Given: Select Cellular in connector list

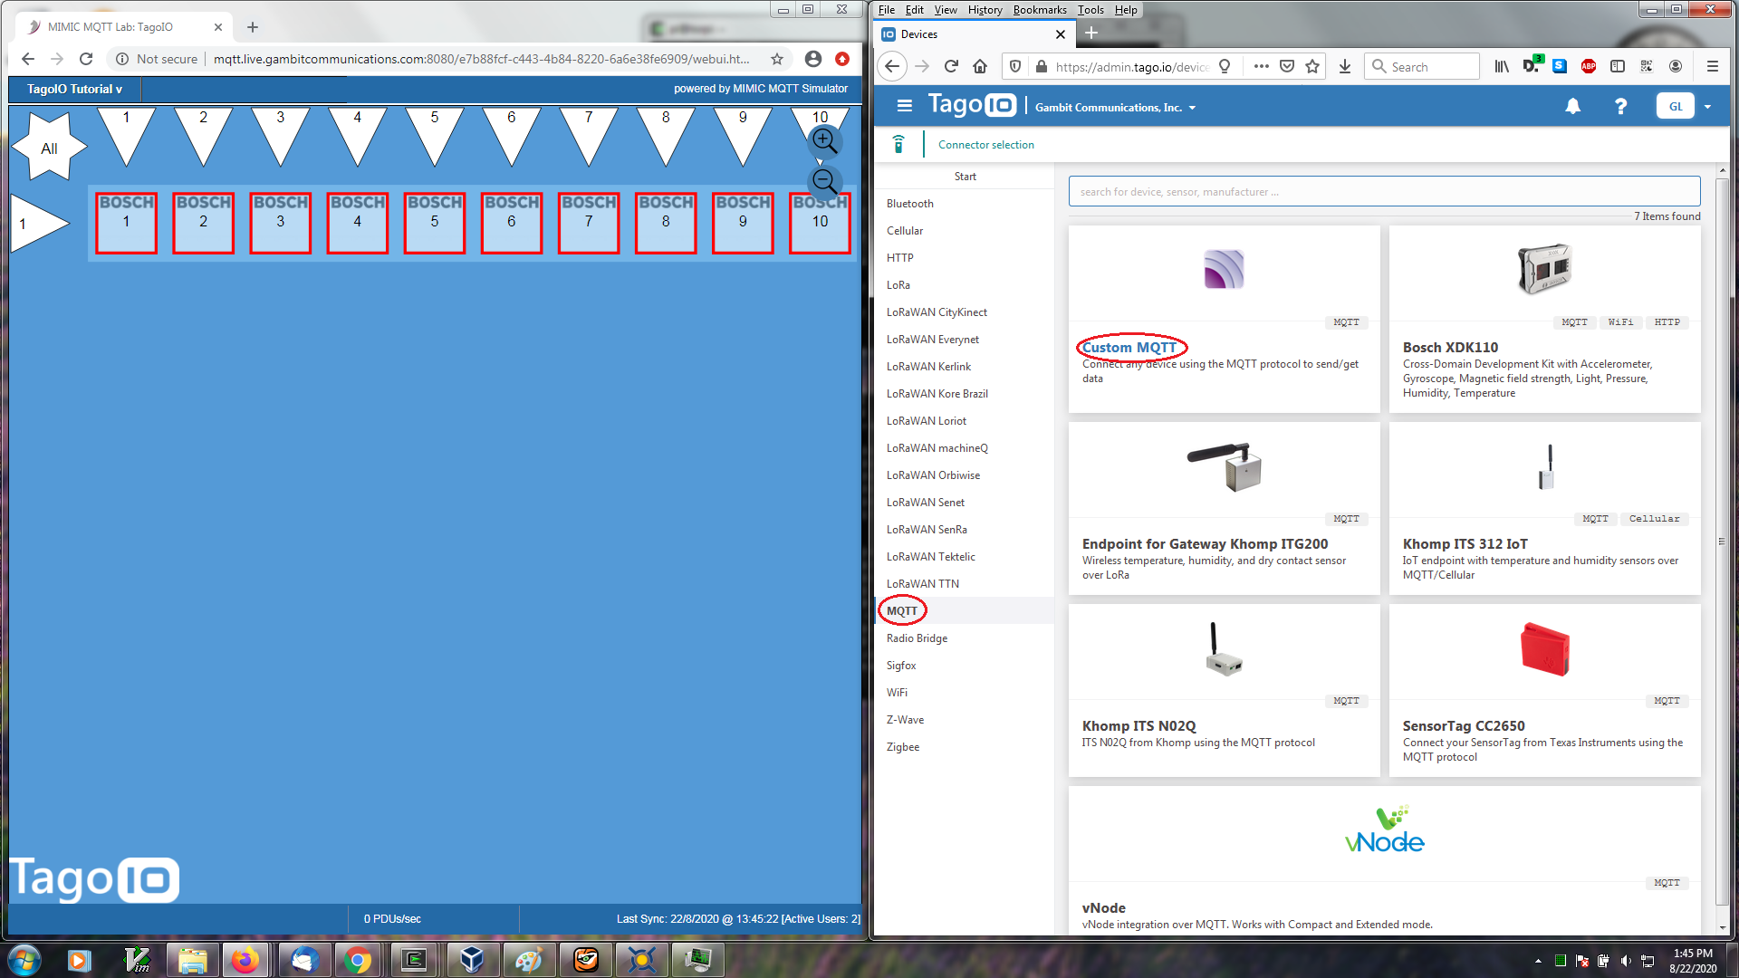Looking at the screenshot, I should 905,231.
